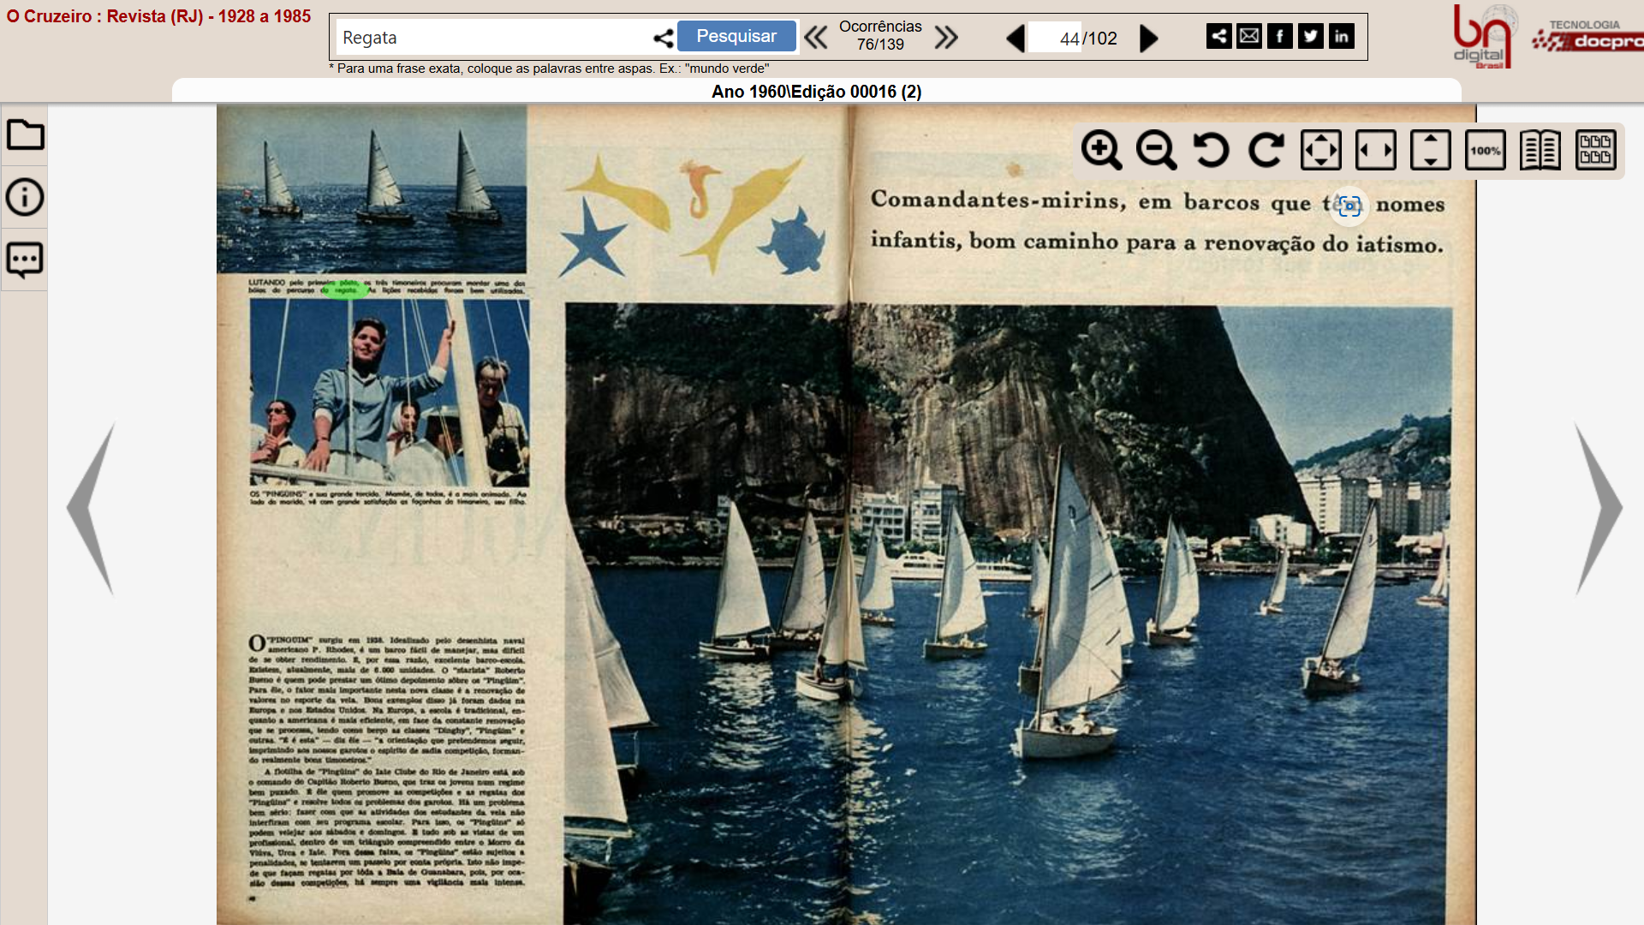Click the zoom out magnifier icon
Viewport: 1644px width, 925px height.
(x=1156, y=151)
